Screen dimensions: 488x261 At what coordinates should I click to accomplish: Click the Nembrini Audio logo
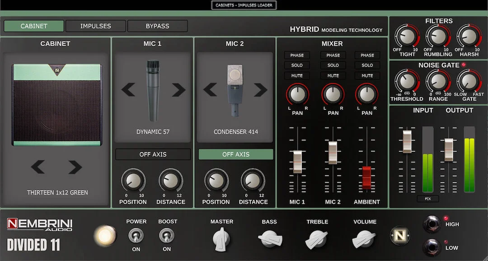pyautogui.click(x=40, y=224)
